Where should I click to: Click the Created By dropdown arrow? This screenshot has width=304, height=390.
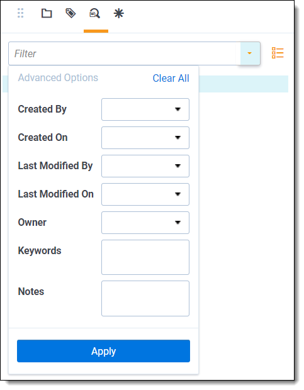coord(177,109)
